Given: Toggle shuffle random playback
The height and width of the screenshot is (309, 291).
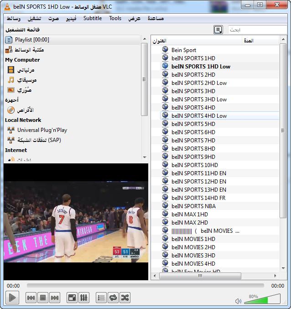Looking at the screenshot, I should coord(125,298).
